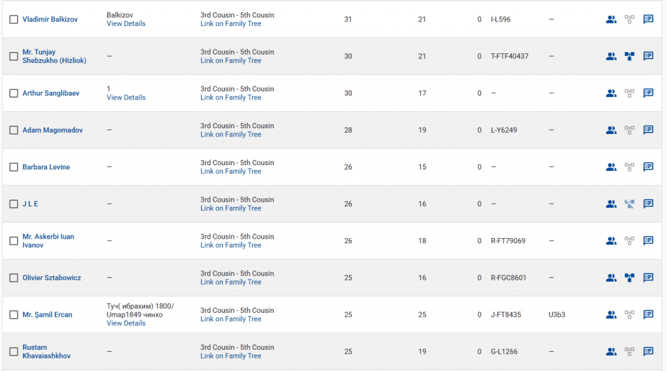667x372 pixels.
Task: Click J L E's crossed-out family tree icon
Action: (x=629, y=204)
